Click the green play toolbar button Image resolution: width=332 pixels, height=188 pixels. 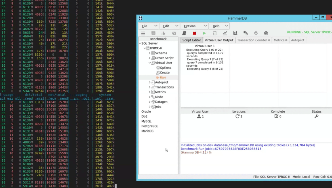204,33
